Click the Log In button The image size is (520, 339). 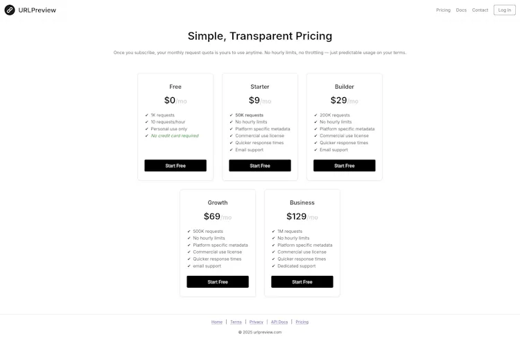pyautogui.click(x=505, y=10)
